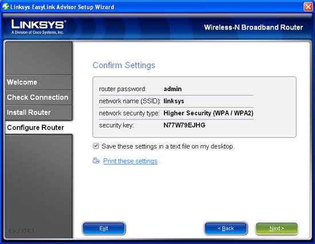Click the green Next button
This screenshot has width=315, height=244.
click(x=277, y=229)
